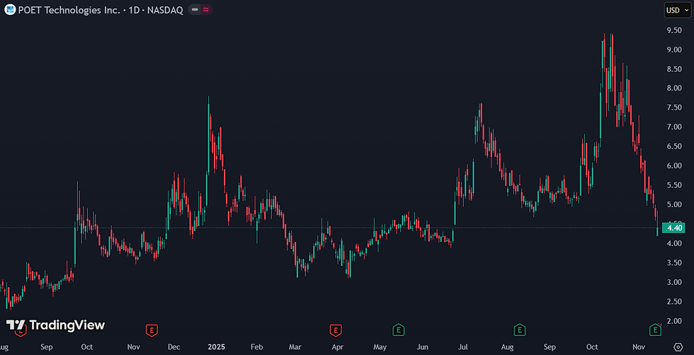Screen dimensions: 694x355
Task: Click the 9.00 price axis label
Action: point(674,50)
